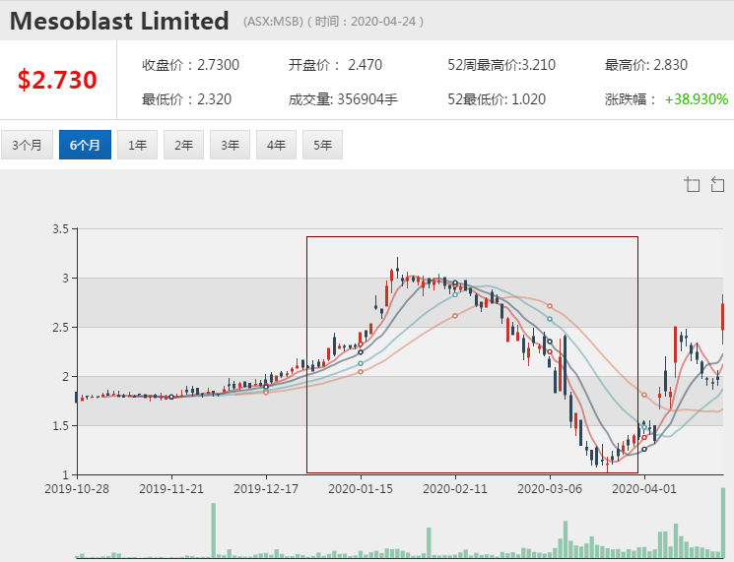Click the 2020-02-11 x-axis date label
Screen dimensions: 734x562
(455, 489)
